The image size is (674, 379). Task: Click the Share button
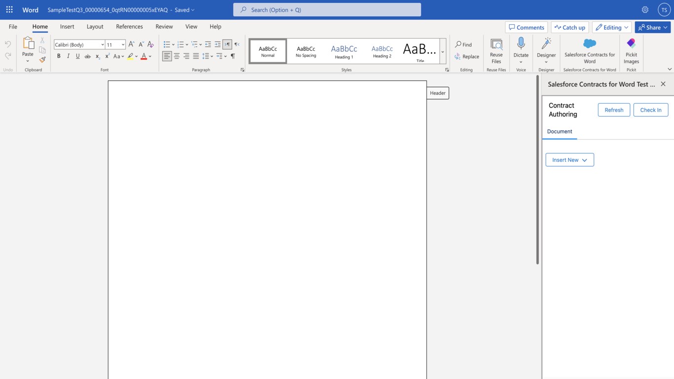click(x=653, y=27)
